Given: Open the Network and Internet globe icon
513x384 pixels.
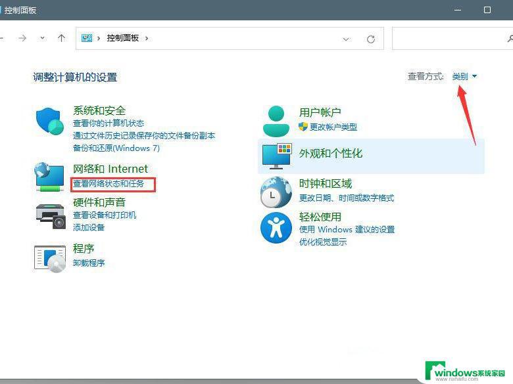Looking at the screenshot, I should pyautogui.click(x=49, y=177).
